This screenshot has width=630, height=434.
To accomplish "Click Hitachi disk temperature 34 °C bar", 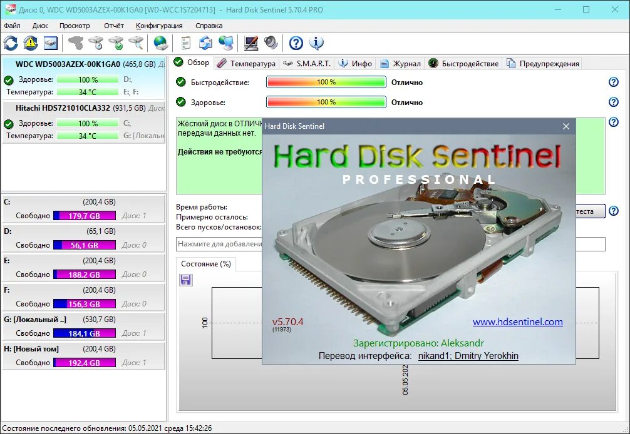I will tap(88, 136).
